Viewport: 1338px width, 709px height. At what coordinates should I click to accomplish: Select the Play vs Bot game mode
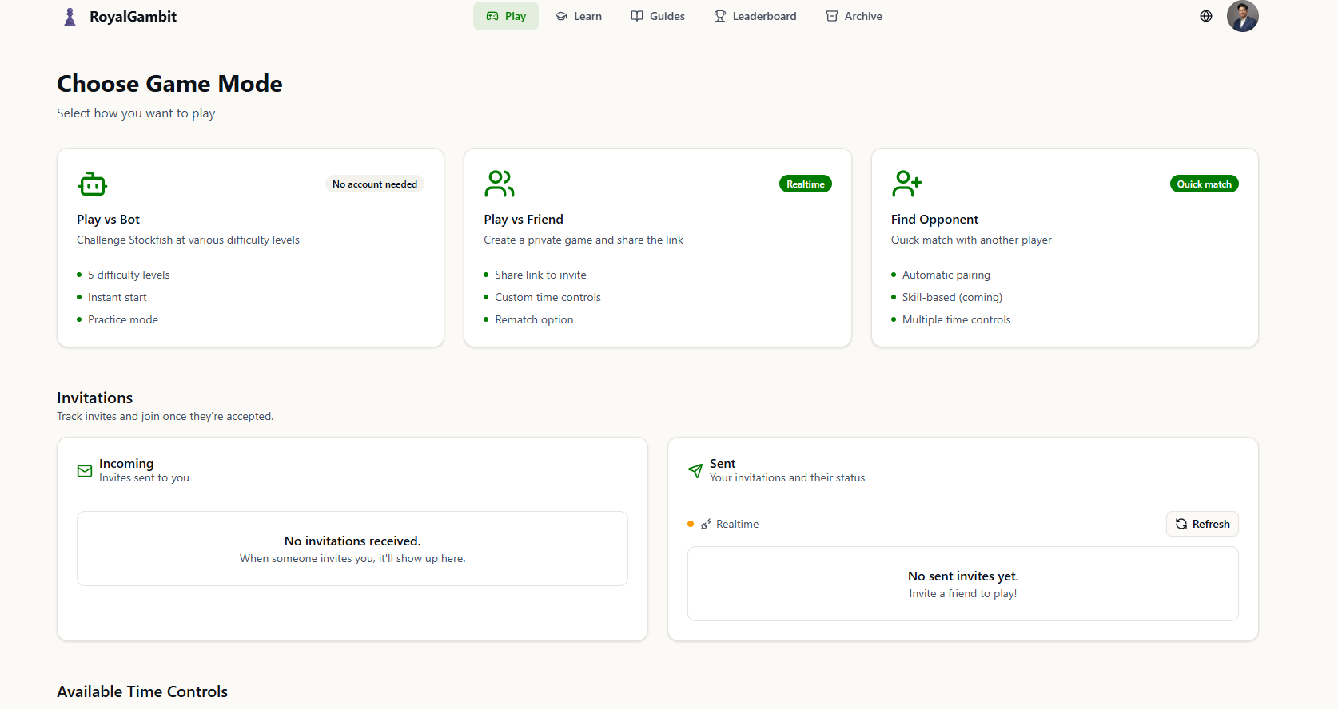point(250,248)
